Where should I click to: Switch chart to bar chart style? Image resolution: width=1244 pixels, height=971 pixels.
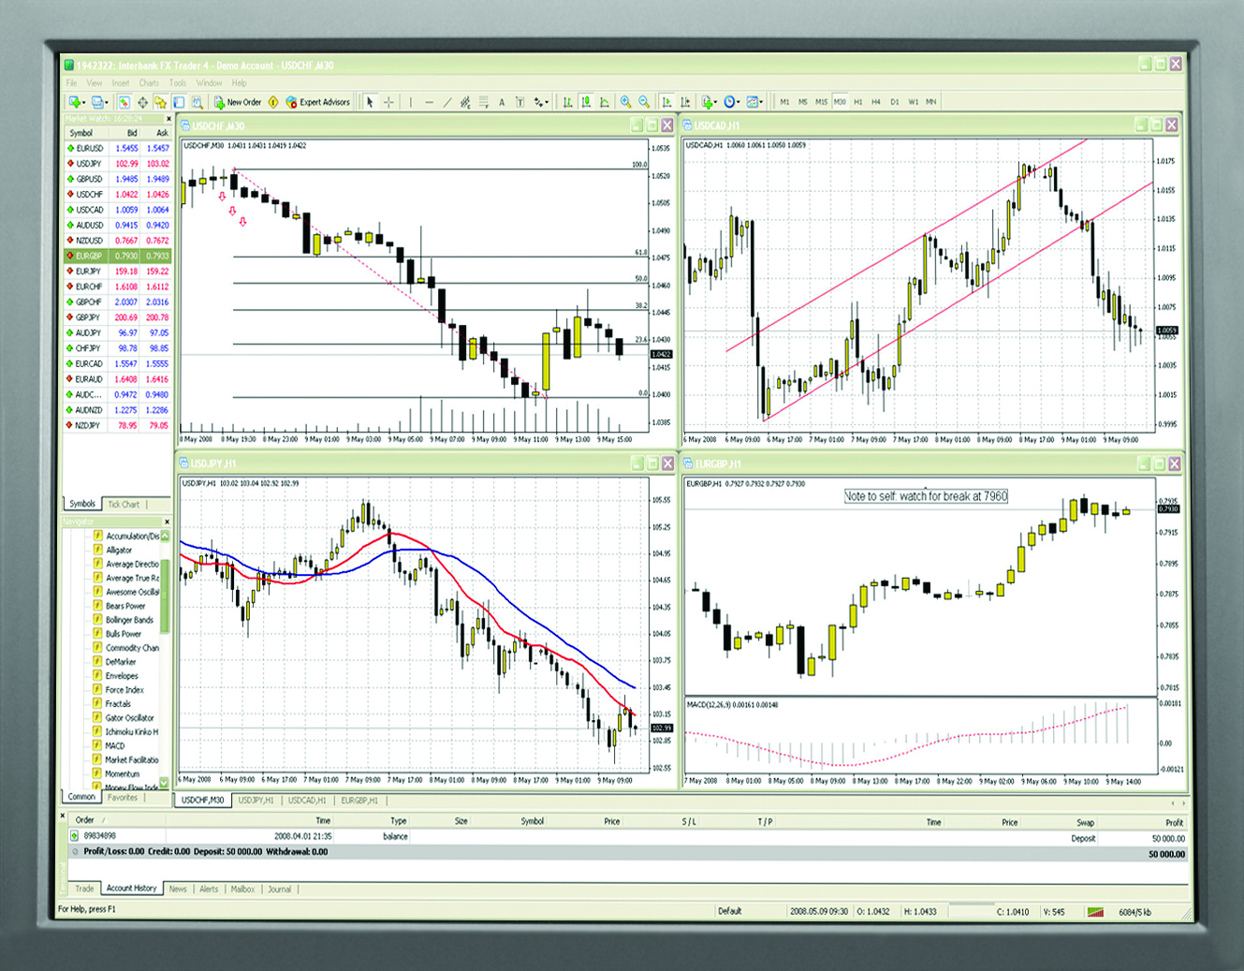[x=567, y=102]
